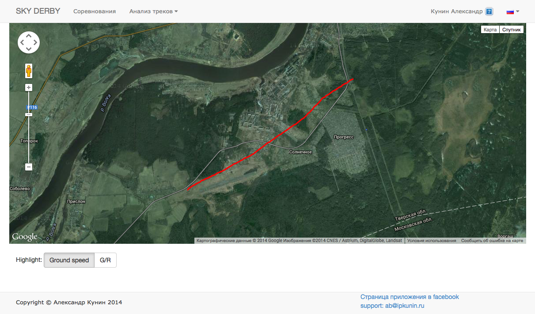The width and height of the screenshot is (535, 314).
Task: Zoom out with the minus button
Action: 29,167
